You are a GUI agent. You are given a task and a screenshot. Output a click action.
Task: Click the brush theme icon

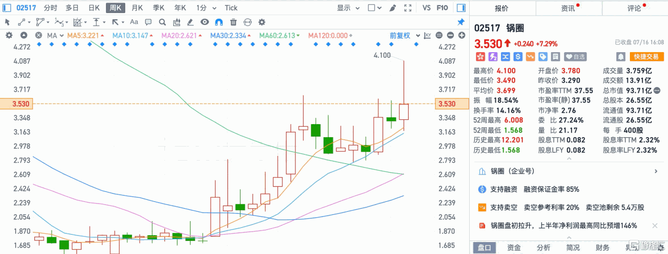coord(393,8)
